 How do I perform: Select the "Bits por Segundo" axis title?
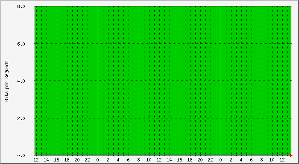(x=7, y=81)
